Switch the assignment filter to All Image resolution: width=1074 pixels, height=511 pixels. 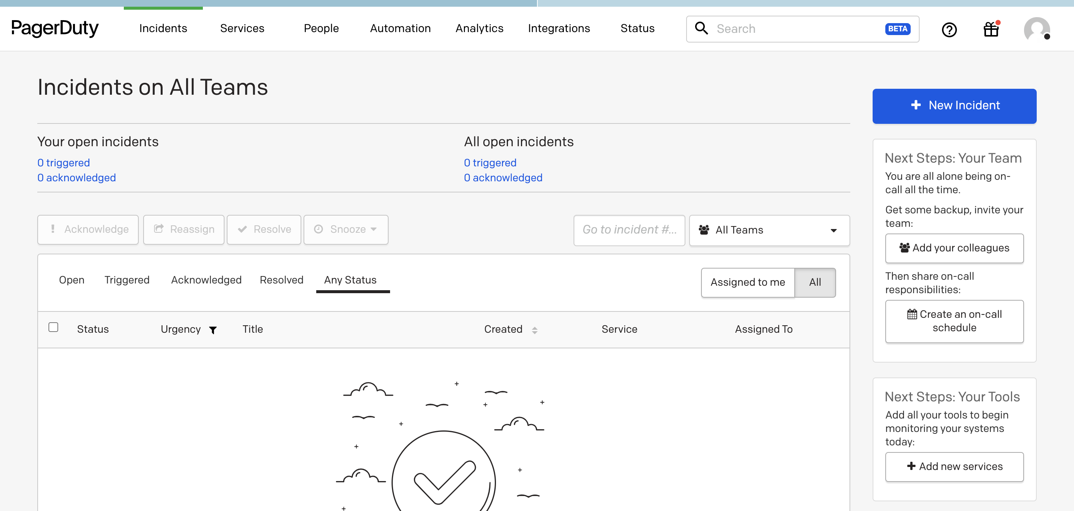tap(815, 282)
